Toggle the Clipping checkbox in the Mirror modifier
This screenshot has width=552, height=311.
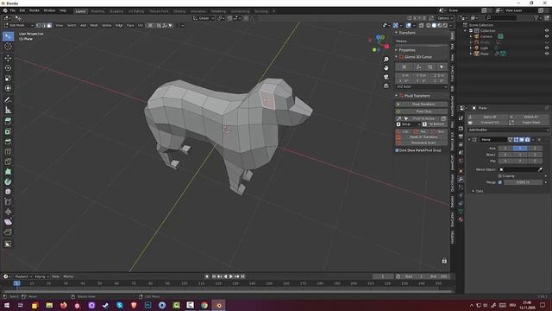pos(500,176)
